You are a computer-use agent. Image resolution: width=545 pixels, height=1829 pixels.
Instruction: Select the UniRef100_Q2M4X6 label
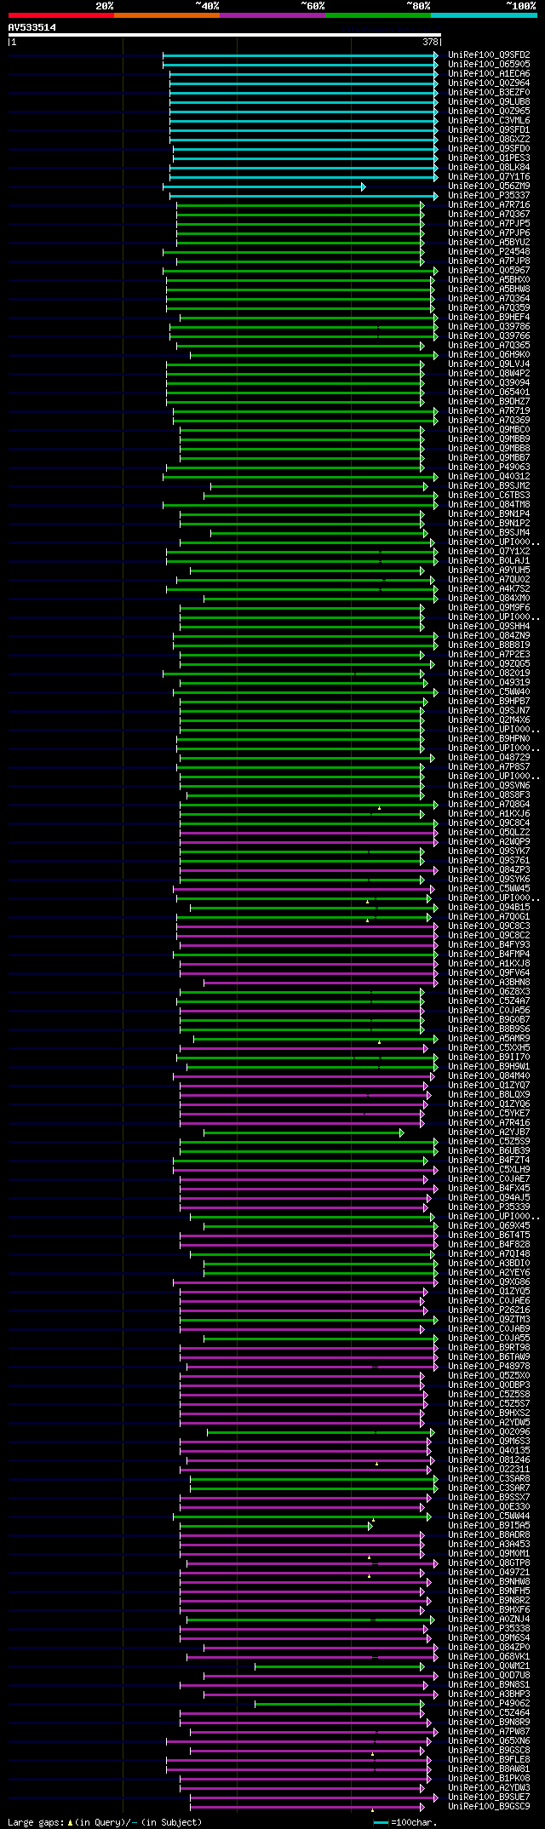tap(489, 720)
